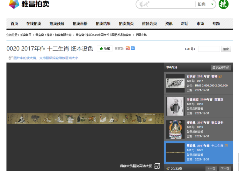
Task: Open 拍卖黄页 in the navigation bar
Action: pos(127,24)
